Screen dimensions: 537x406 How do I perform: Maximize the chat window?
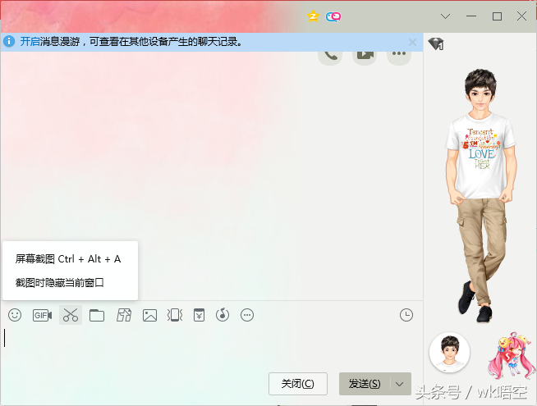click(498, 16)
